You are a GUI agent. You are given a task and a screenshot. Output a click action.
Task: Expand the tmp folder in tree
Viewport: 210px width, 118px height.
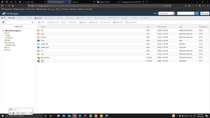coord(5,50)
